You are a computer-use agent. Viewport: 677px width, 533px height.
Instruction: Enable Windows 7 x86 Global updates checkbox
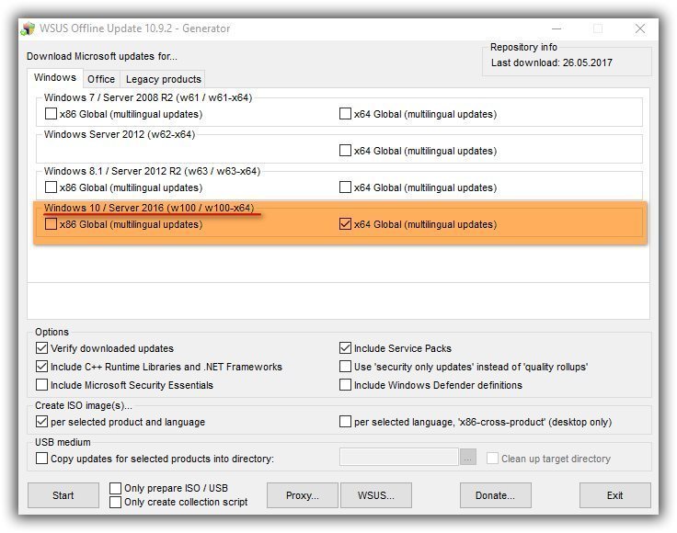51,114
